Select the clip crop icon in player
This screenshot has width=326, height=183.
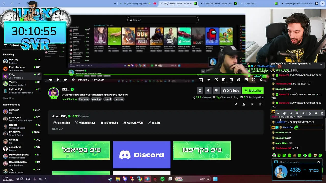(x=201, y=80)
